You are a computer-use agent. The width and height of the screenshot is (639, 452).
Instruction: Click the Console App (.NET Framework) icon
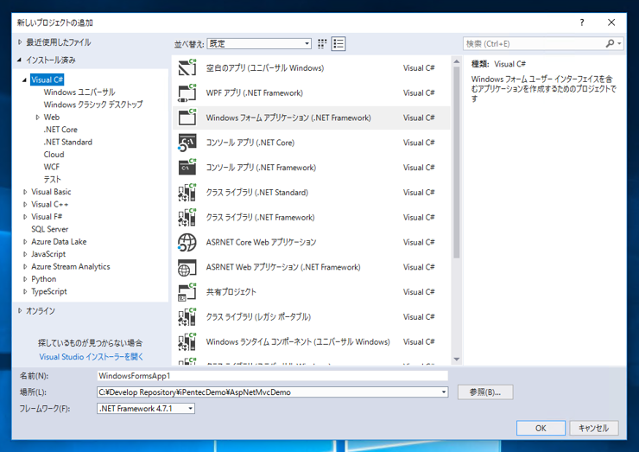[187, 168]
